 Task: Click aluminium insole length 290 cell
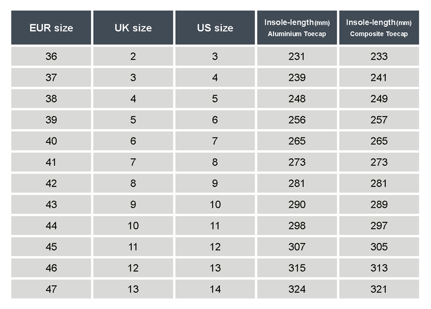coord(297,204)
